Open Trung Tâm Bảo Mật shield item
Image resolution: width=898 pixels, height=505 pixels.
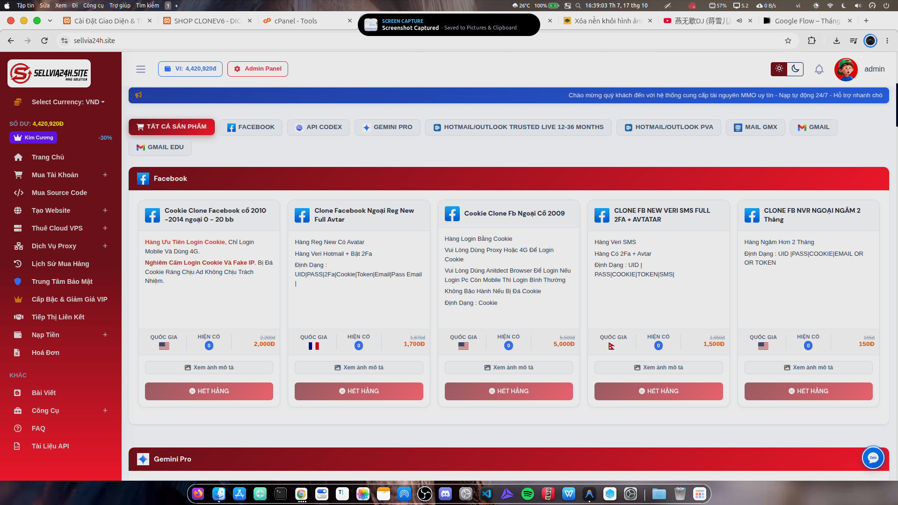coord(61,281)
